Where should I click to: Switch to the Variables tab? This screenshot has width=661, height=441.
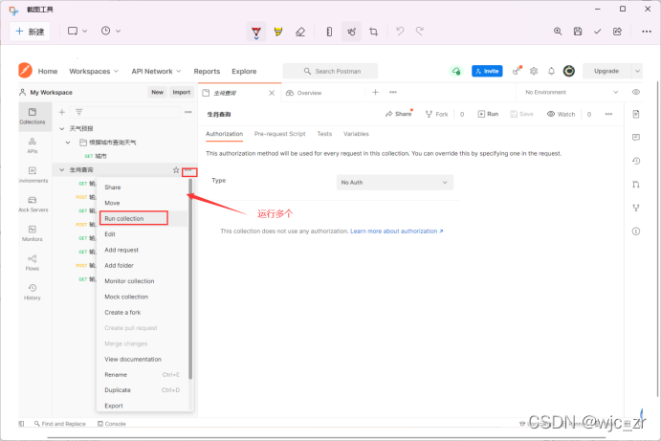tap(356, 134)
